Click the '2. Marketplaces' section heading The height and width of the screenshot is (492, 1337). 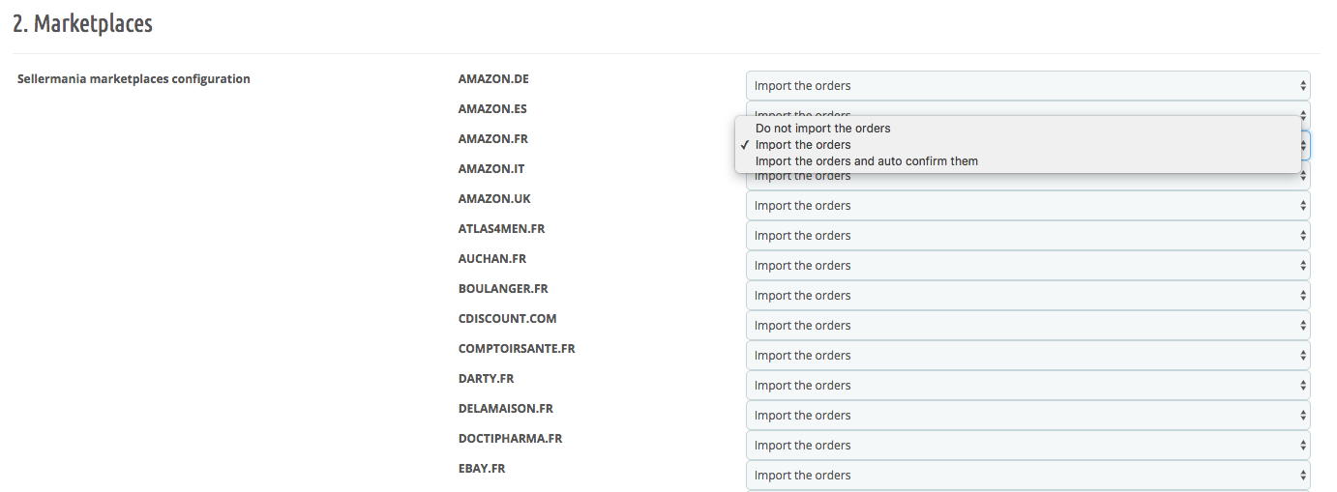click(82, 23)
